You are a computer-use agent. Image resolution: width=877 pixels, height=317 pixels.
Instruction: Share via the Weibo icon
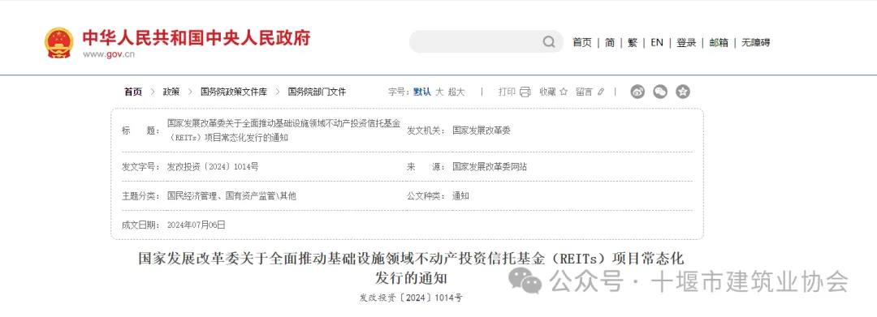(x=637, y=92)
